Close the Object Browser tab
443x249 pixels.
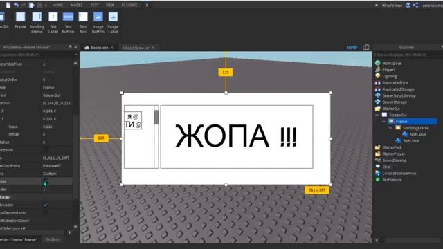[x=153, y=48]
